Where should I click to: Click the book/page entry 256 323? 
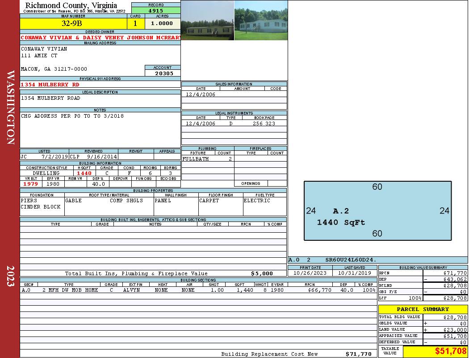point(264,124)
